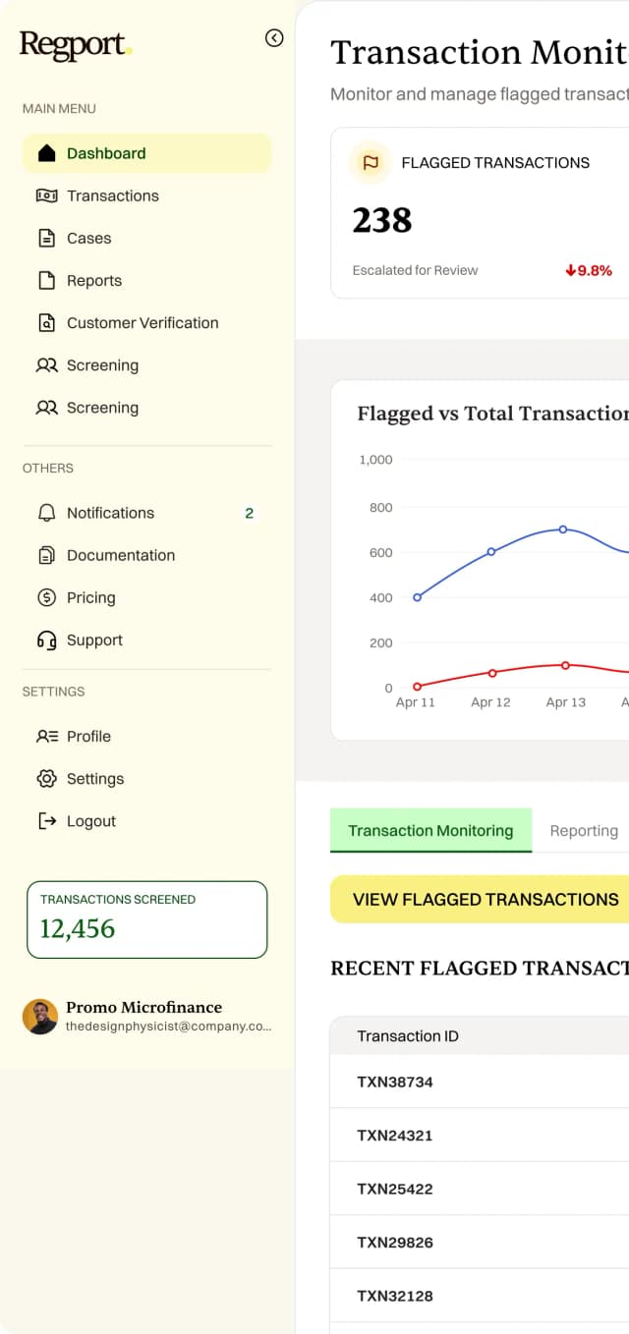The width and height of the screenshot is (629, 1334).
Task: Select the Transaction Monitoring tab
Action: (x=430, y=831)
